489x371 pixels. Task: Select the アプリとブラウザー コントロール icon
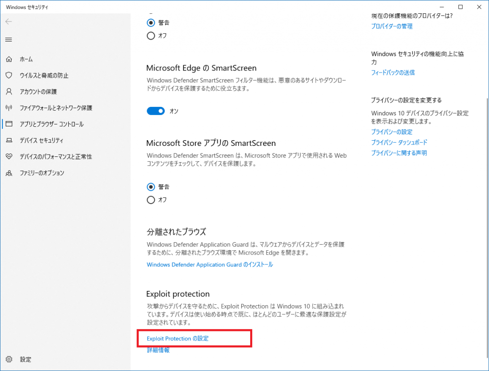[x=10, y=124]
